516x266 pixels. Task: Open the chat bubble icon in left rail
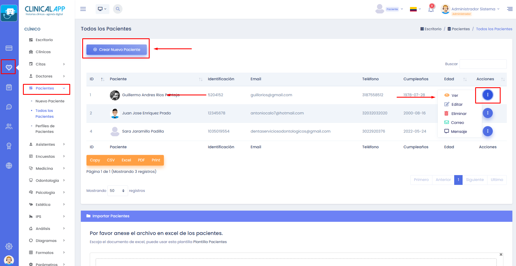pyautogui.click(x=9, y=107)
